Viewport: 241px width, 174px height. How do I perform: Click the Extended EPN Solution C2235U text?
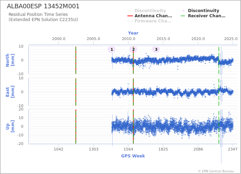[x=43, y=20]
